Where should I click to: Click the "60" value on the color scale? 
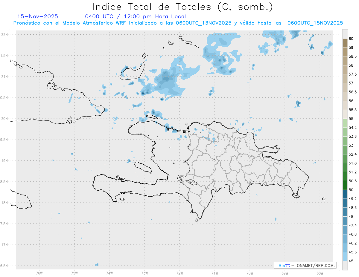(351, 39)
